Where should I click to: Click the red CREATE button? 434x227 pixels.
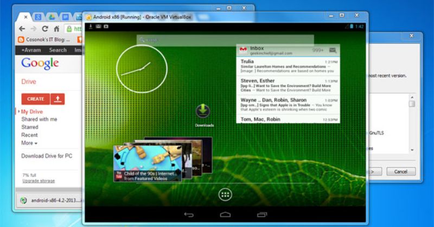35,99
